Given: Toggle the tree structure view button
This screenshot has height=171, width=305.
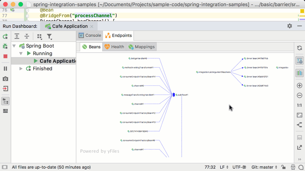Looking at the screenshot, I should tap(5, 101).
